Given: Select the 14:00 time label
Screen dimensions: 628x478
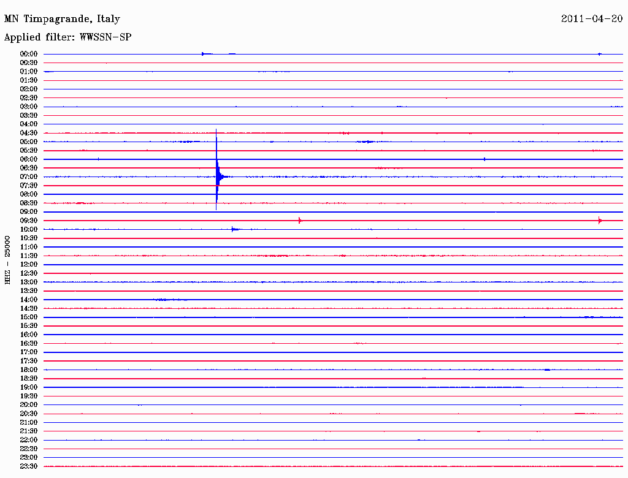Looking at the screenshot, I should tap(29, 300).
